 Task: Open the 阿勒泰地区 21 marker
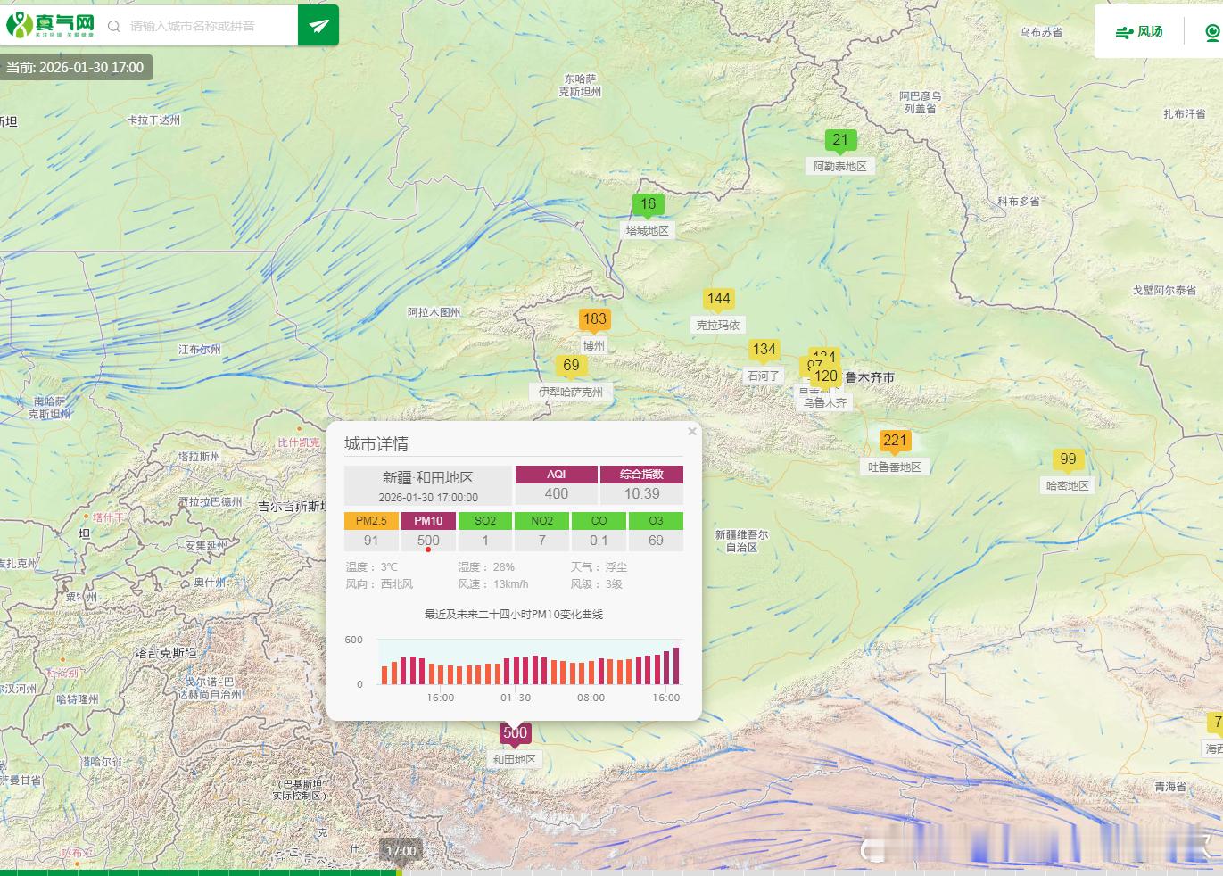point(840,140)
